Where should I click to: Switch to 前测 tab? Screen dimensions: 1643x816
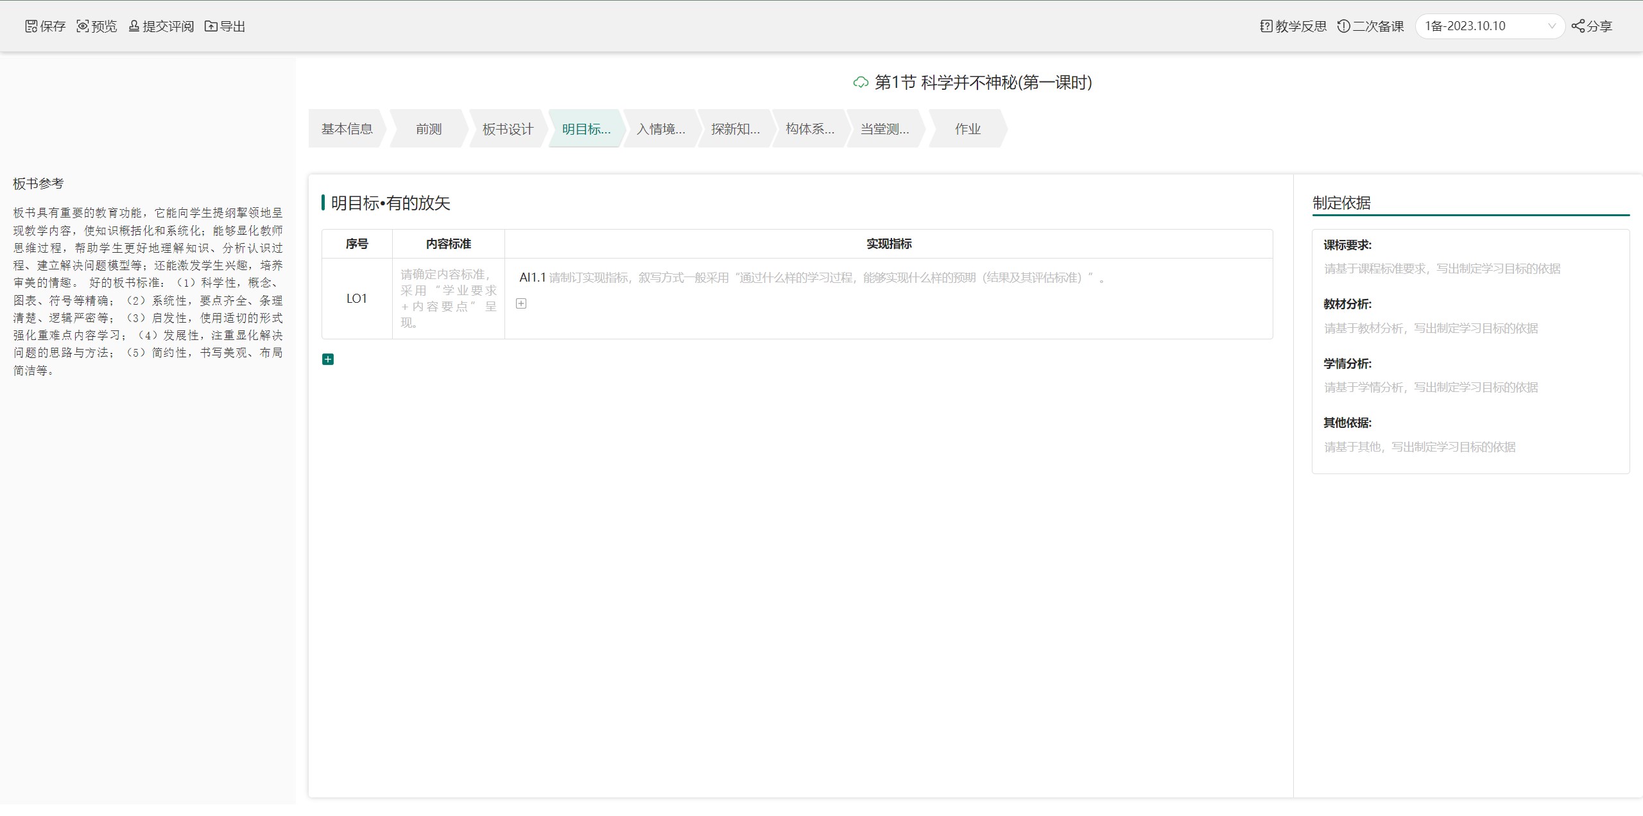429,129
